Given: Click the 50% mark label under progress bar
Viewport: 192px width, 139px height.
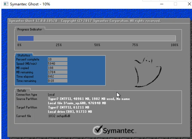Looking at the screenshot, I should [x=97, y=45].
